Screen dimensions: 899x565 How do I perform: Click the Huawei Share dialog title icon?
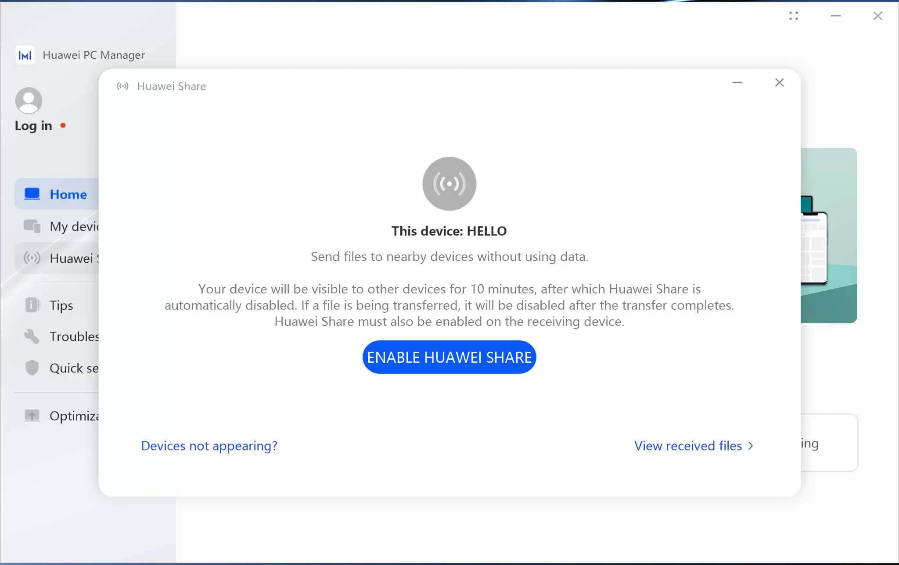tap(123, 86)
